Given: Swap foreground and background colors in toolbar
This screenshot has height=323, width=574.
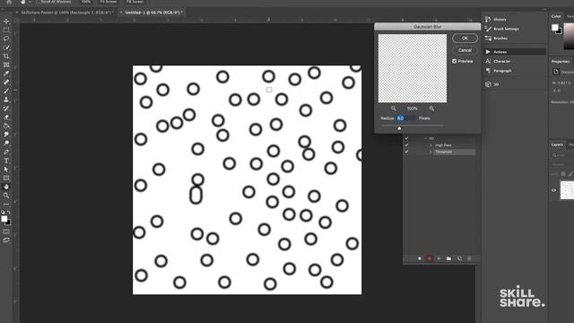Looking at the screenshot, I should [8, 212].
